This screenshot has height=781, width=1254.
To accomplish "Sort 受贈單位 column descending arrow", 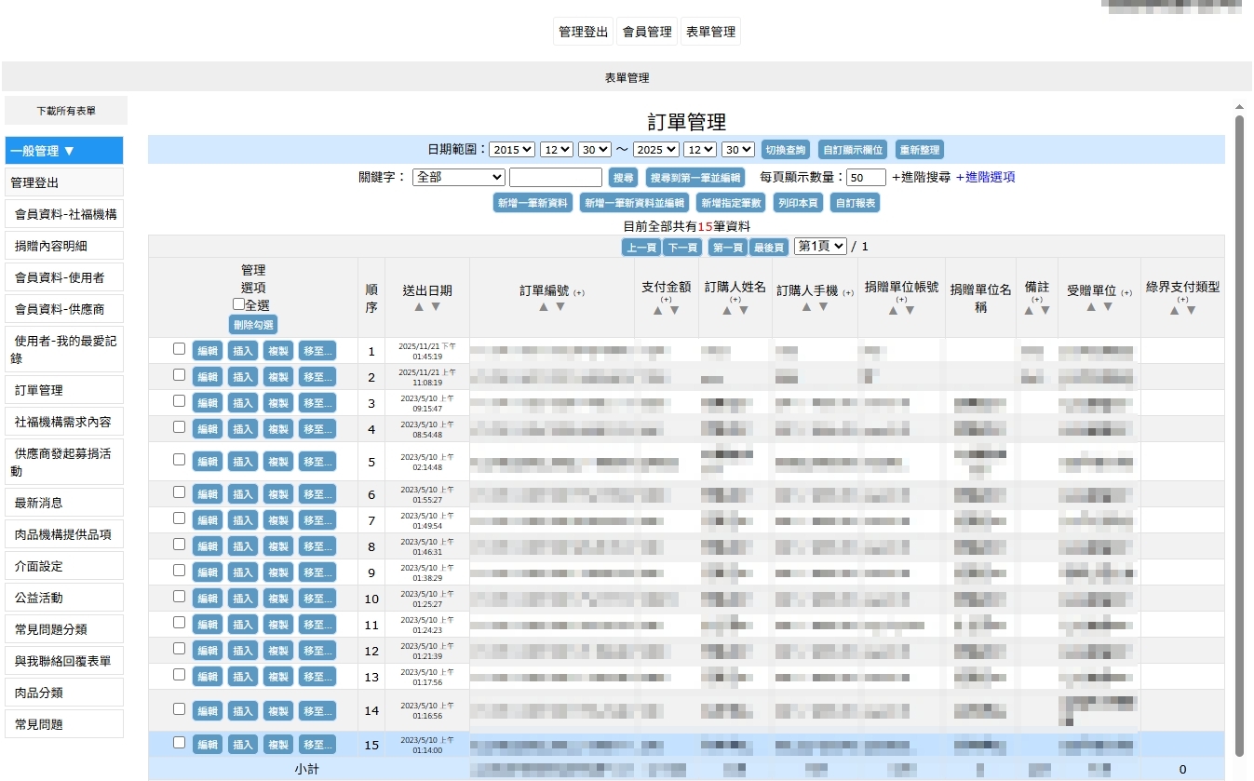I will [1108, 307].
